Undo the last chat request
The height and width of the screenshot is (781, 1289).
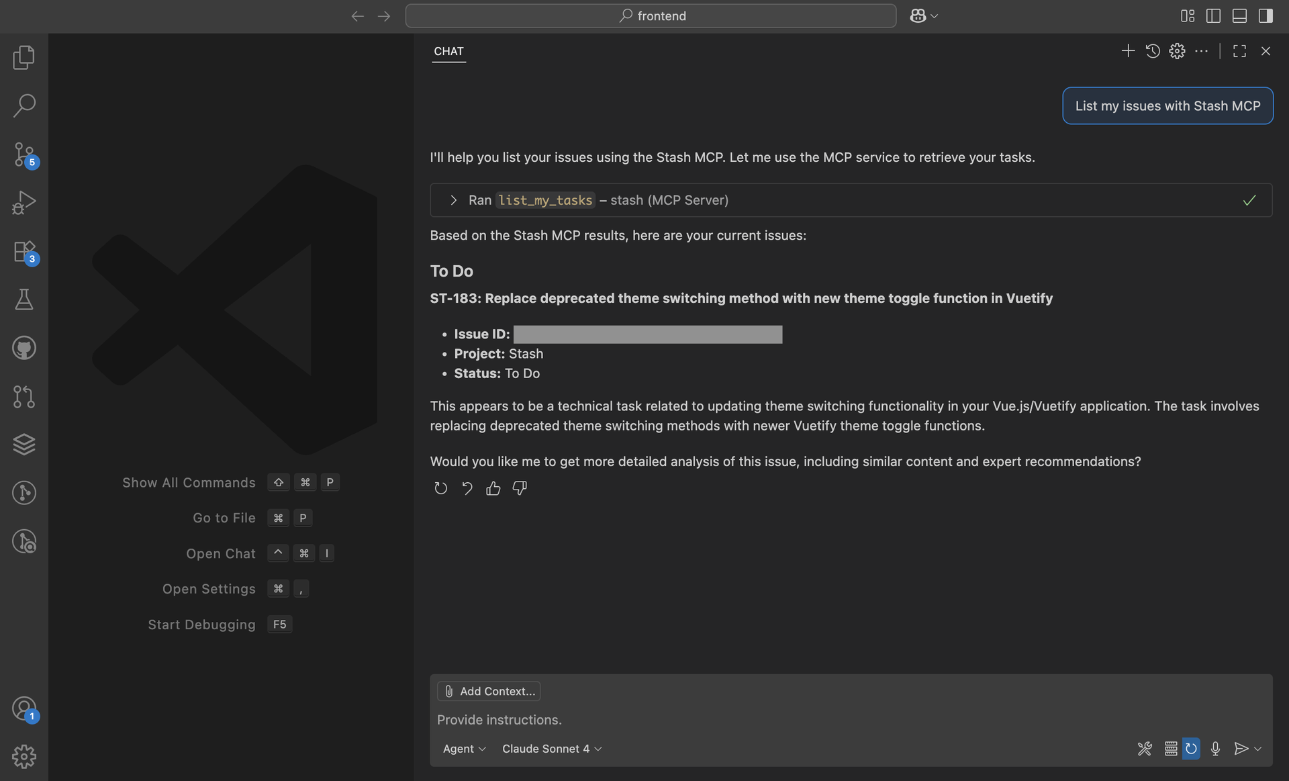coord(467,488)
